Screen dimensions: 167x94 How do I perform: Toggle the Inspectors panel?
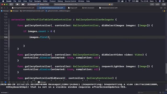[x=164, y=4]
